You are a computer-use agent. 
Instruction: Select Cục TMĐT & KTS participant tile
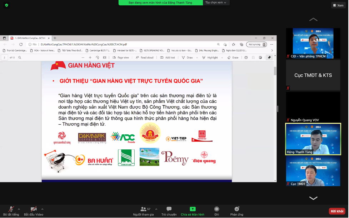click(313, 75)
